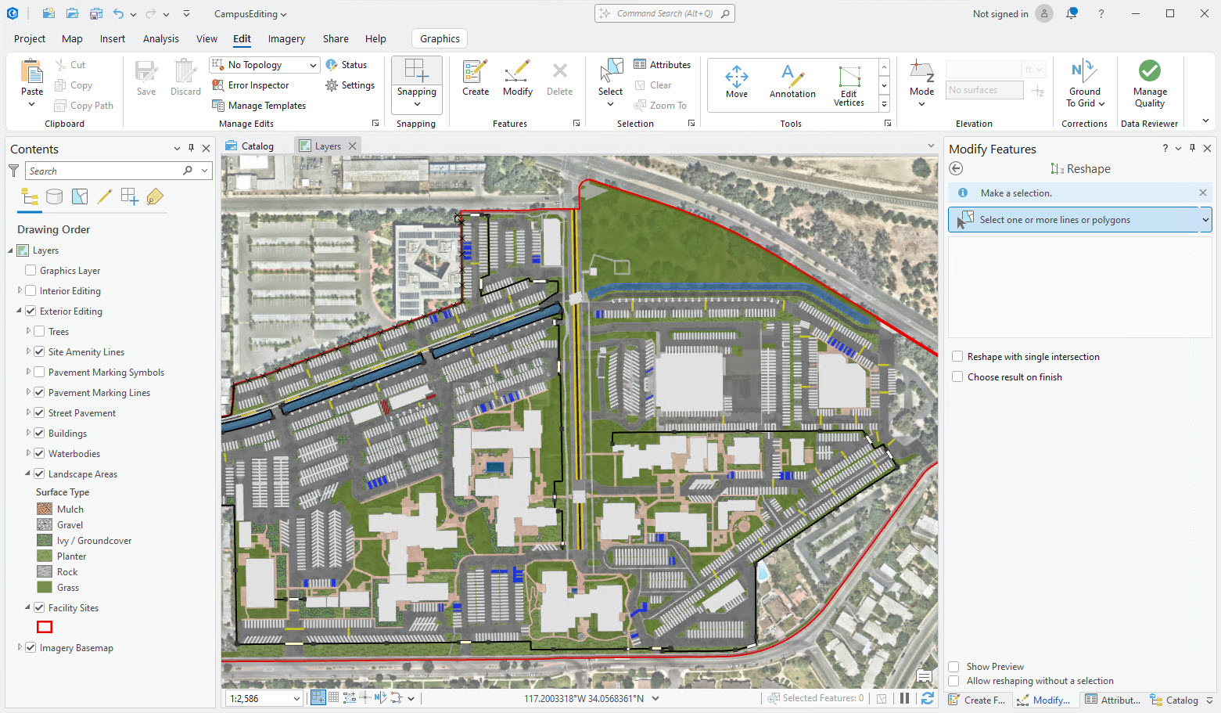Screen dimensions: 1221x713
Task: Open the map scale 1:2,586 dropdown
Action: (296, 699)
